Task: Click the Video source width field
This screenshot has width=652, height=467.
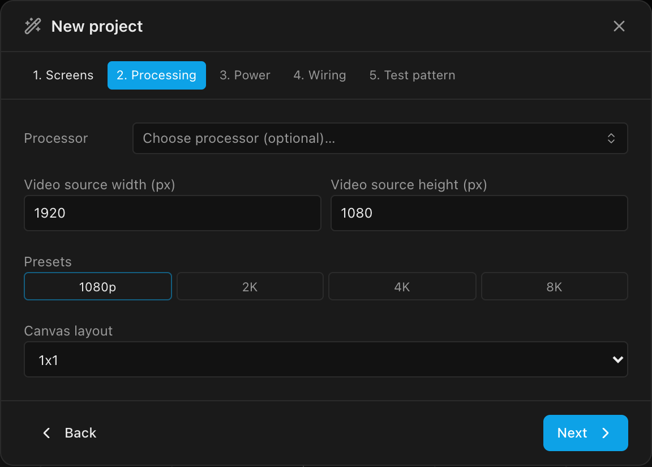Action: click(x=173, y=213)
